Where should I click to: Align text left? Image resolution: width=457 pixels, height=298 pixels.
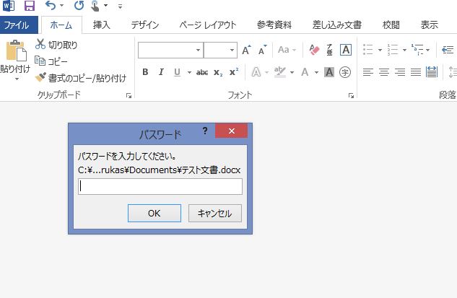coord(368,72)
